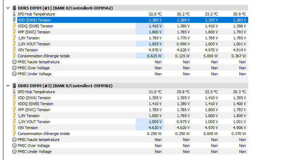The height and width of the screenshot is (160, 283).
Task: Click lightning icon beside DIMM #1 VPP (SWC)
Action: point(14,32)
